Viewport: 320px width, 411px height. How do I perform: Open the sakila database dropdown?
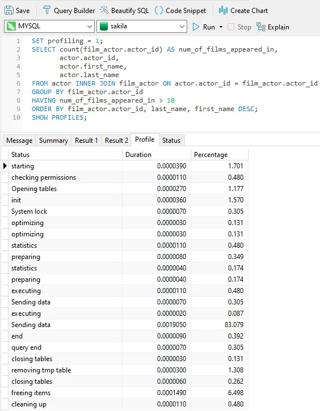point(182,27)
